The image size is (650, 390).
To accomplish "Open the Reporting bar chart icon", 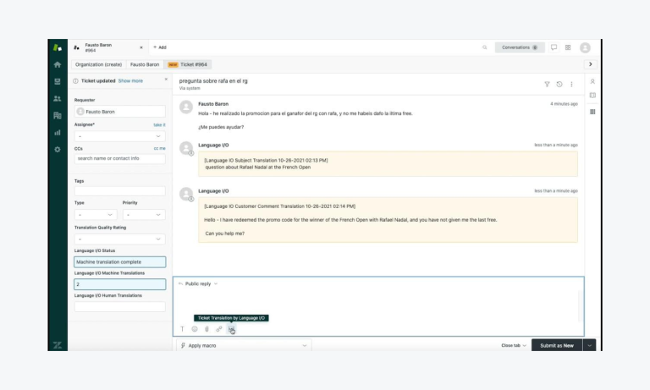I will [x=58, y=133].
